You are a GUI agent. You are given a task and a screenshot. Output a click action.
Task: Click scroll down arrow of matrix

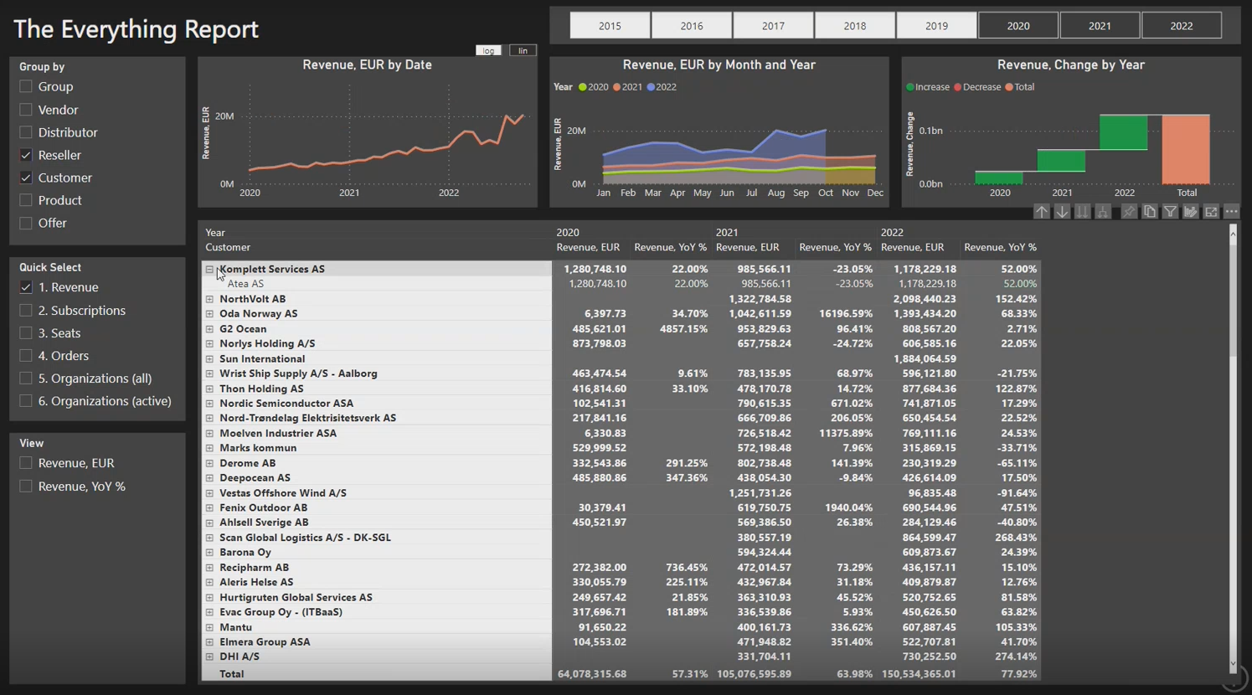1233,664
